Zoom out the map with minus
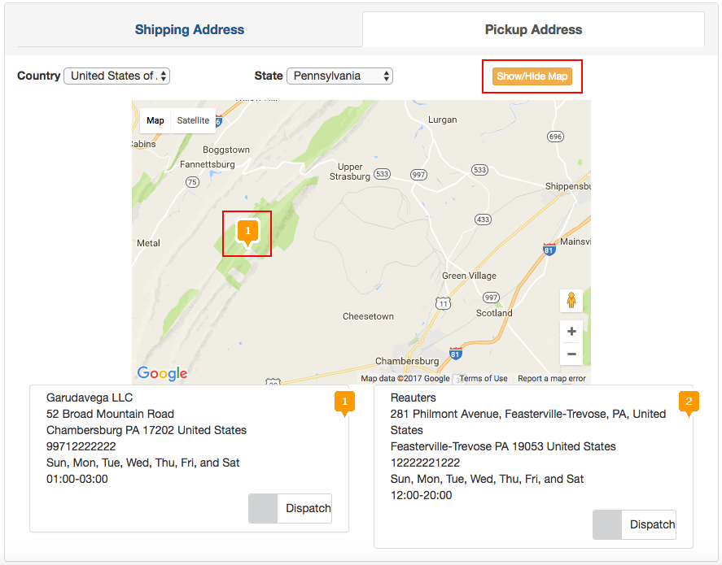The width and height of the screenshot is (722, 565). coord(571,354)
